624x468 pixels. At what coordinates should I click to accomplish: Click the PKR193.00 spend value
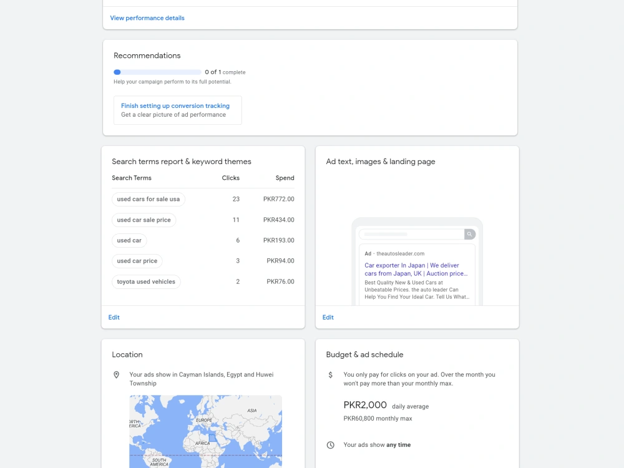click(x=278, y=240)
